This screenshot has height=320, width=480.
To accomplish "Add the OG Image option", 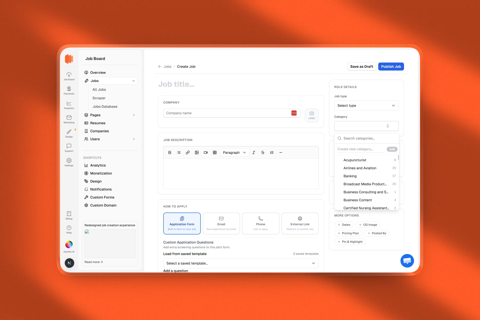I will [368, 225].
